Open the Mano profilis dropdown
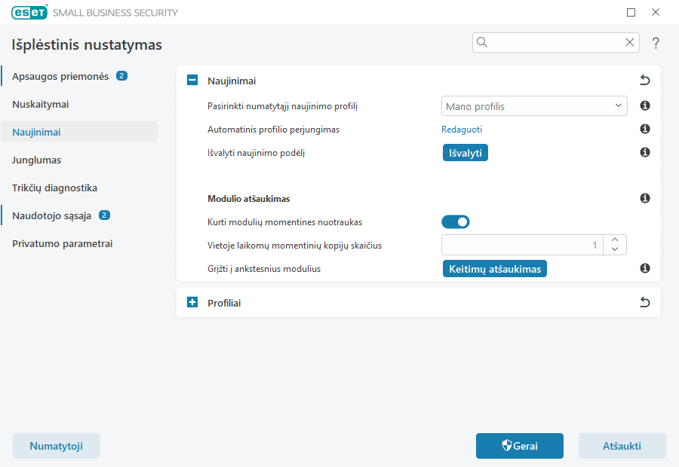Screen dimensions: 679x467 click(x=533, y=106)
